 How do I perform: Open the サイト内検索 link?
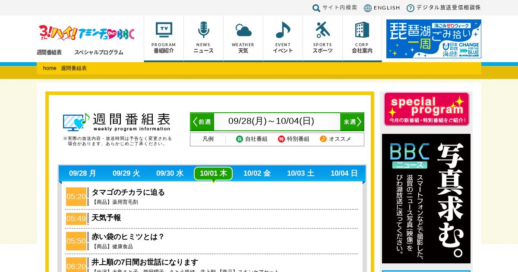(x=340, y=8)
